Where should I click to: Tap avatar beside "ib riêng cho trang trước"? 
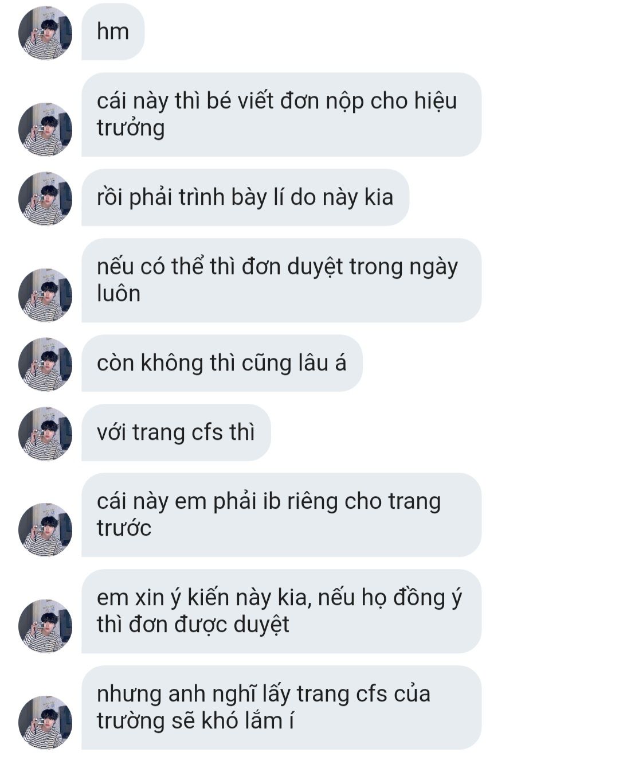tap(45, 530)
